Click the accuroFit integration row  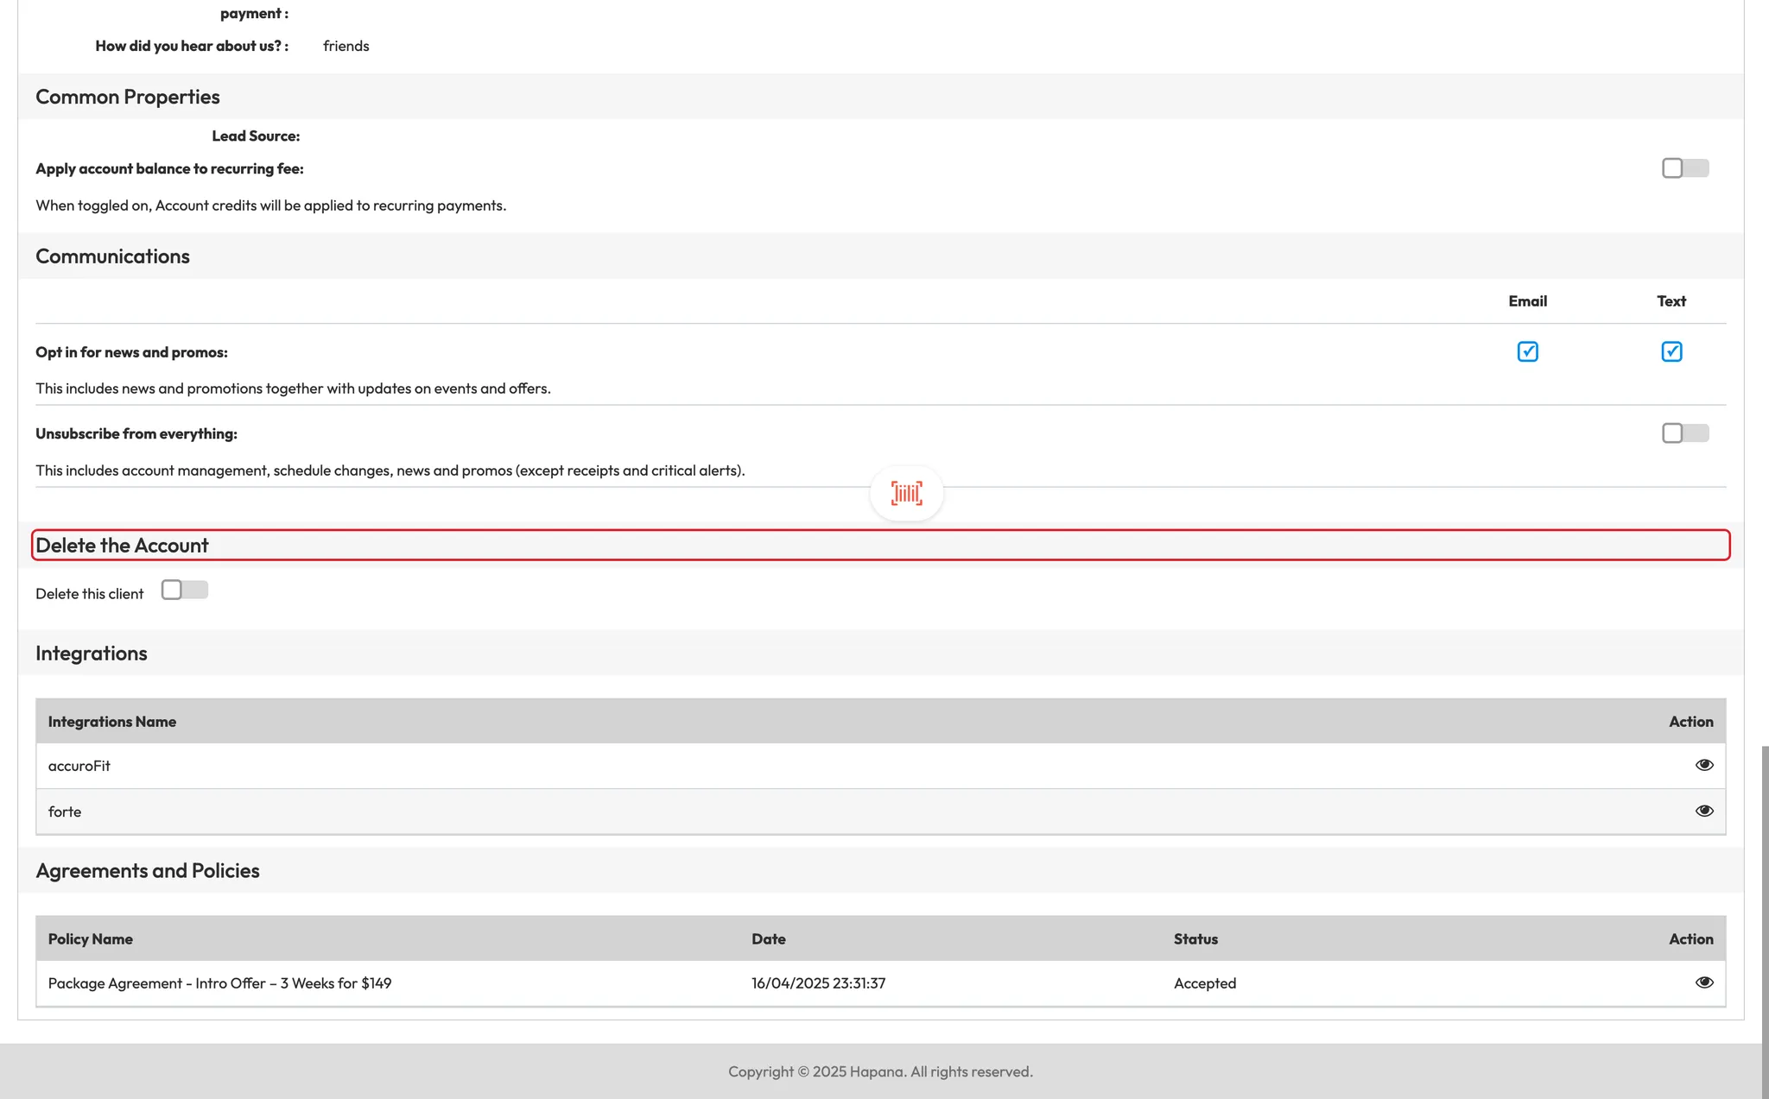[x=79, y=766]
